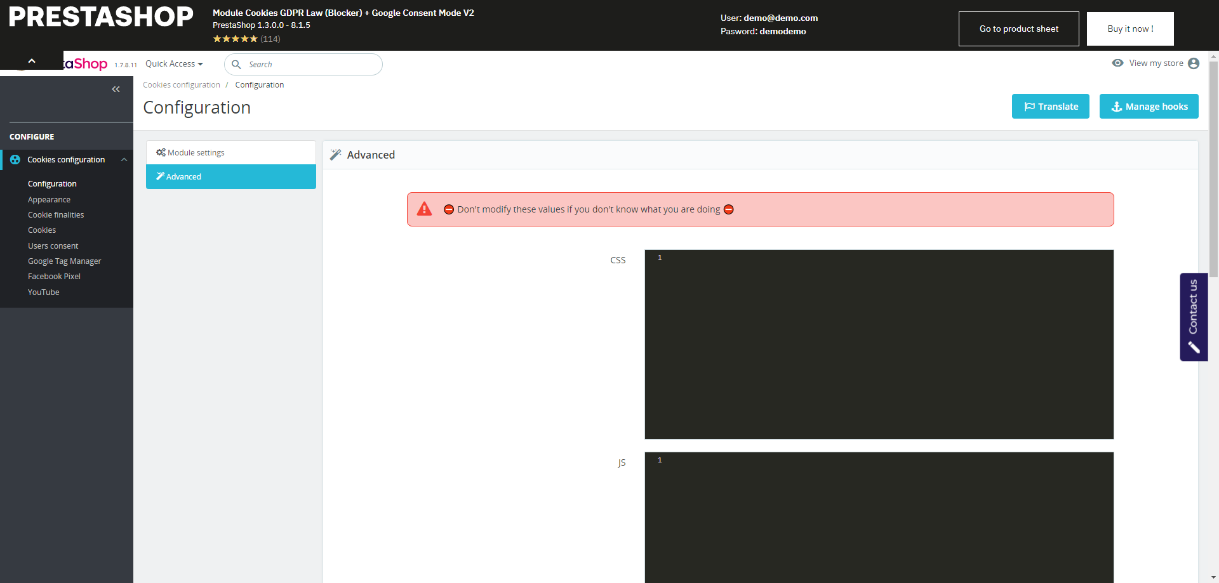
Task: Open YouTube in the sidebar
Action: point(44,292)
